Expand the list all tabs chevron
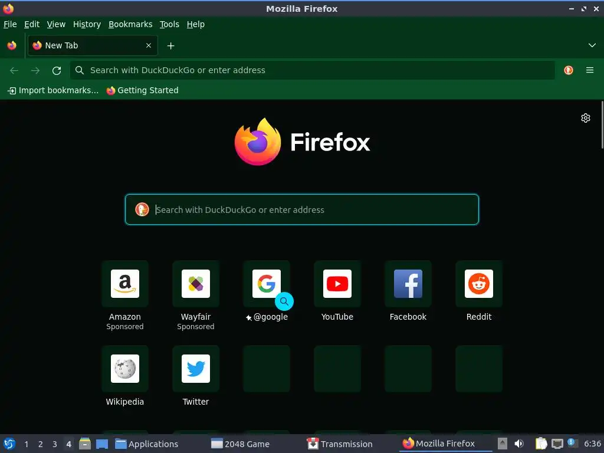Image resolution: width=604 pixels, height=453 pixels. click(592, 45)
